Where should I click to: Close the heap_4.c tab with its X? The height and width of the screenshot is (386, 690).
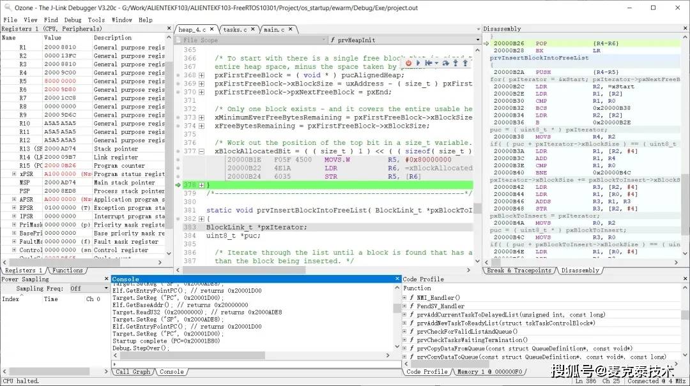pos(212,30)
